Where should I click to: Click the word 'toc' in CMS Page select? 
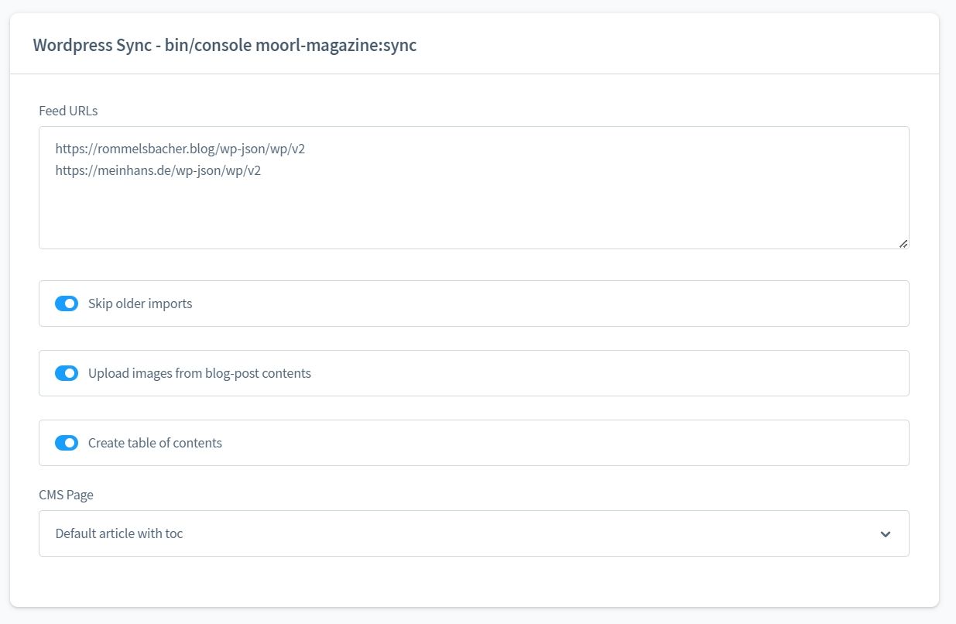click(x=174, y=533)
